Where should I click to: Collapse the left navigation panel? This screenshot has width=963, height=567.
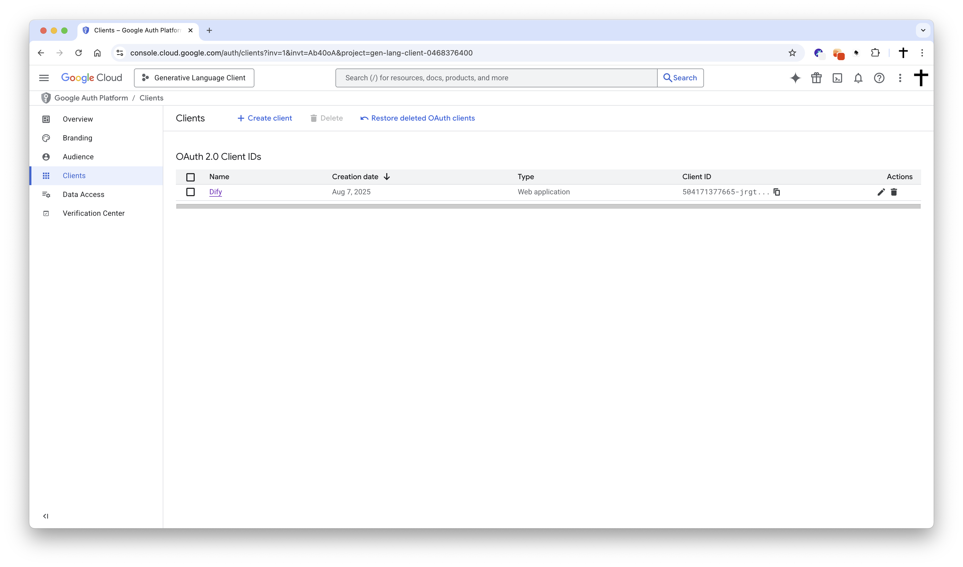coord(46,516)
